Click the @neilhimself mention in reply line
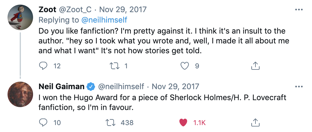This screenshot has height=132, width=312. click(x=105, y=20)
